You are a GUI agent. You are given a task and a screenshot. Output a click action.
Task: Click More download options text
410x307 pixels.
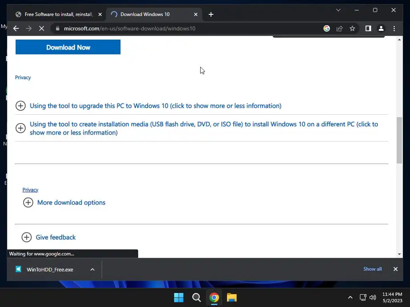71,203
